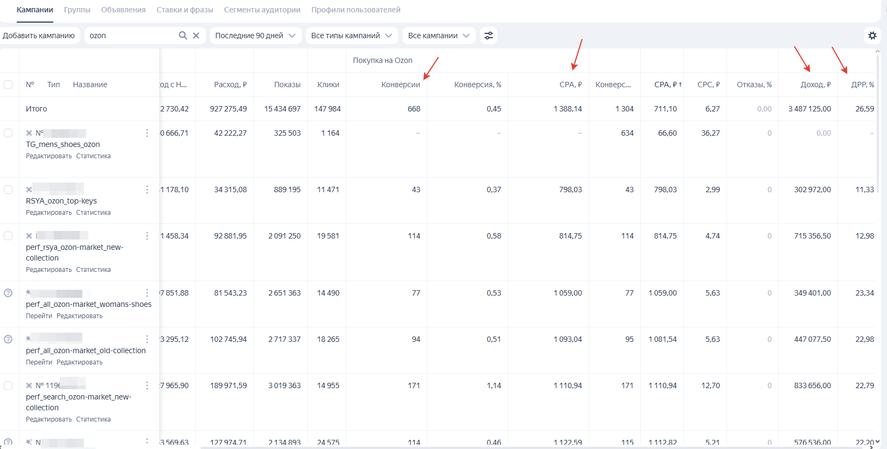
Task: Open three-dot menu for perf_all_ozon-market_womans-shoes
Action: [147, 293]
